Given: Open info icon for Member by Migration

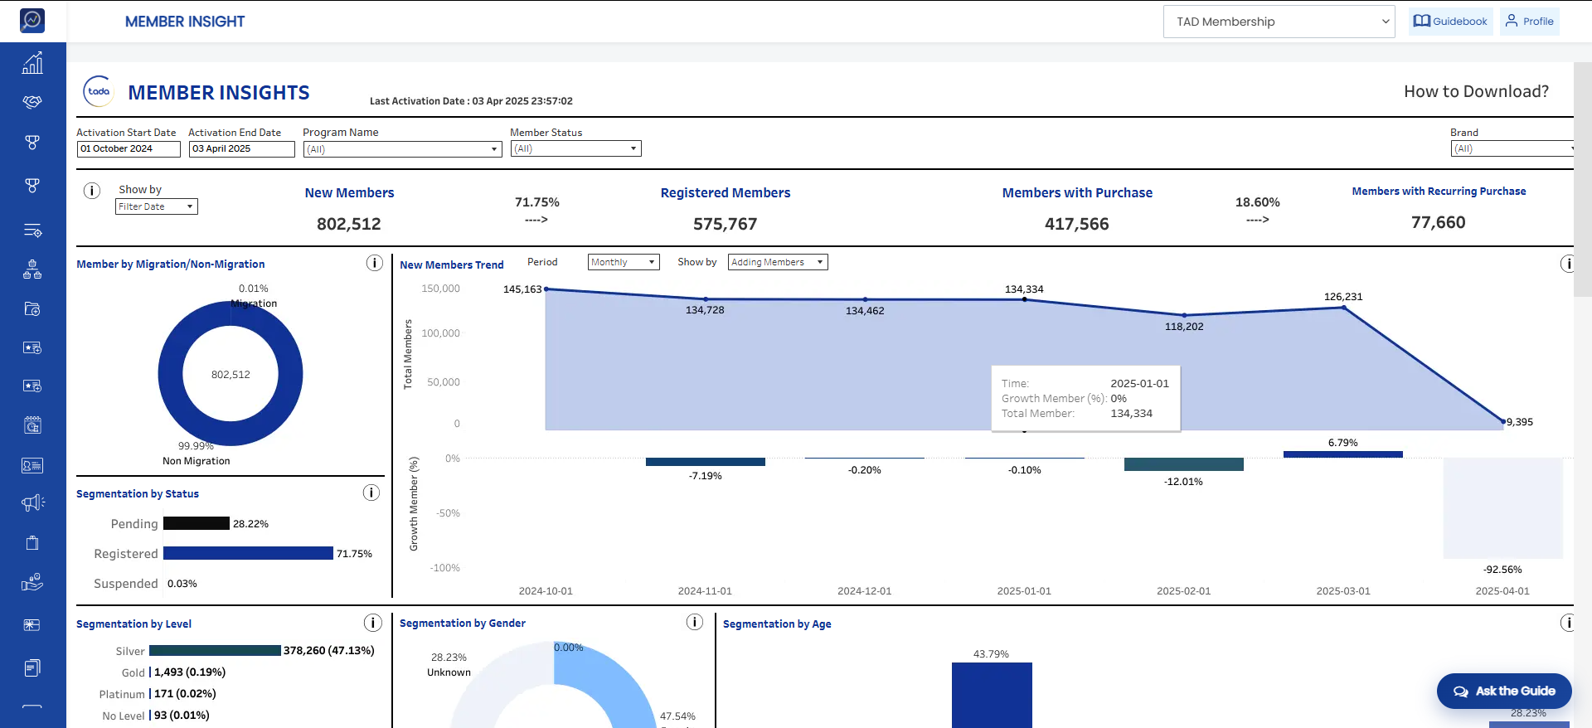Looking at the screenshot, I should tap(374, 263).
